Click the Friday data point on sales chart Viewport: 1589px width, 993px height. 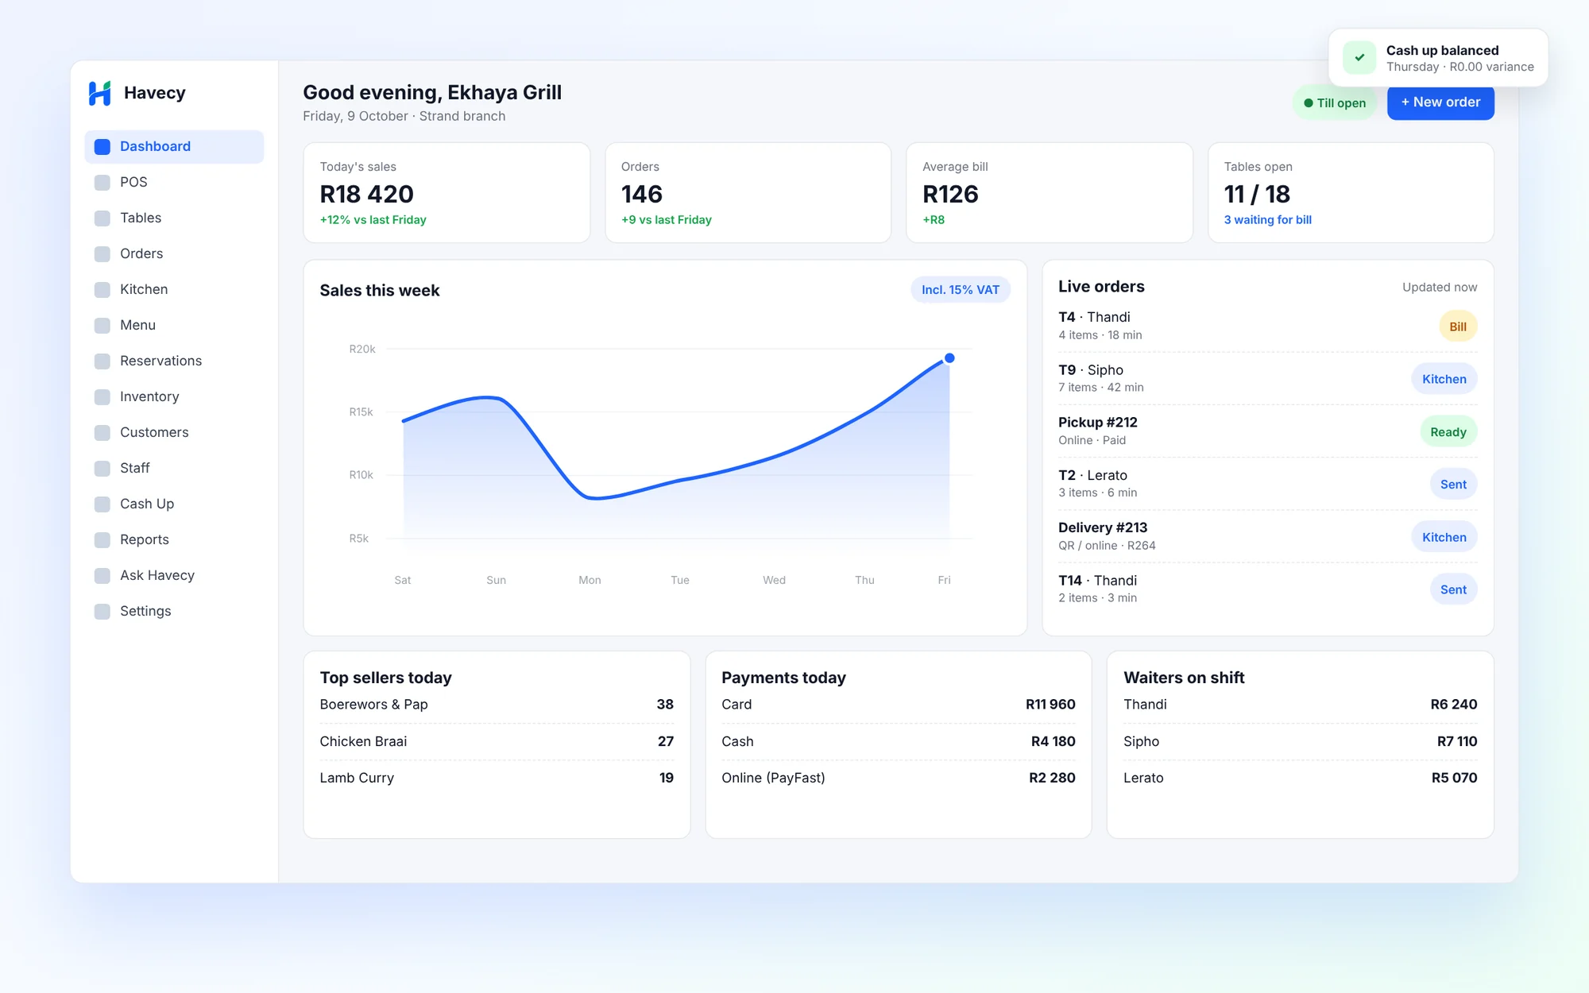coord(949,358)
